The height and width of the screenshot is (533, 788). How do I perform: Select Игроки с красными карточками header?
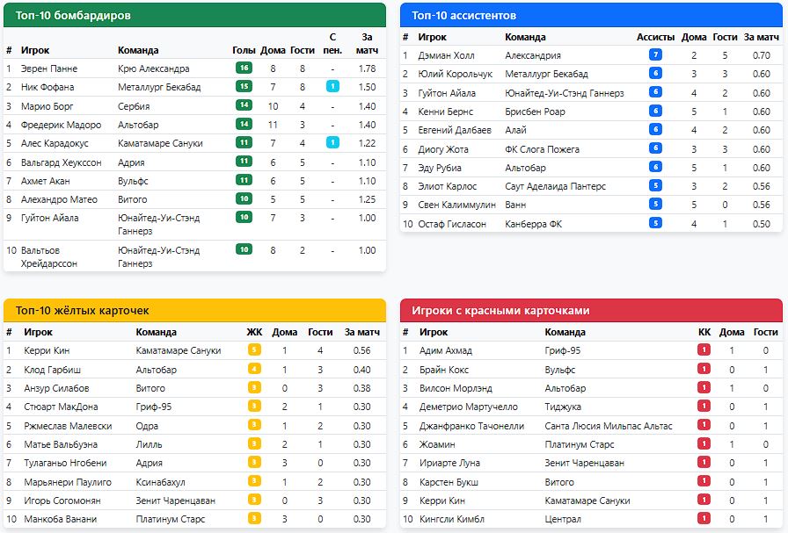point(501,311)
